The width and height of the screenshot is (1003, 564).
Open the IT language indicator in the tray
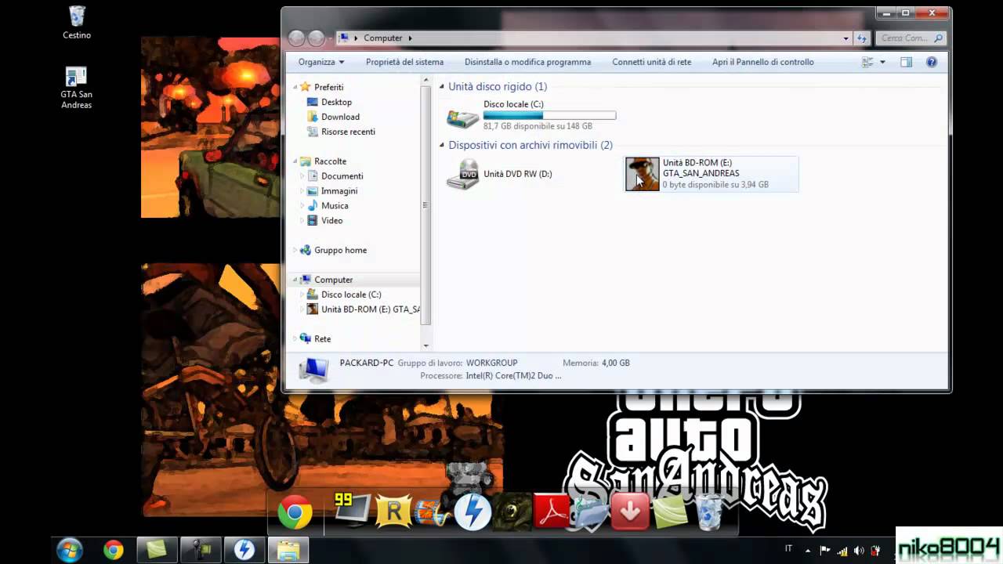pos(788,549)
